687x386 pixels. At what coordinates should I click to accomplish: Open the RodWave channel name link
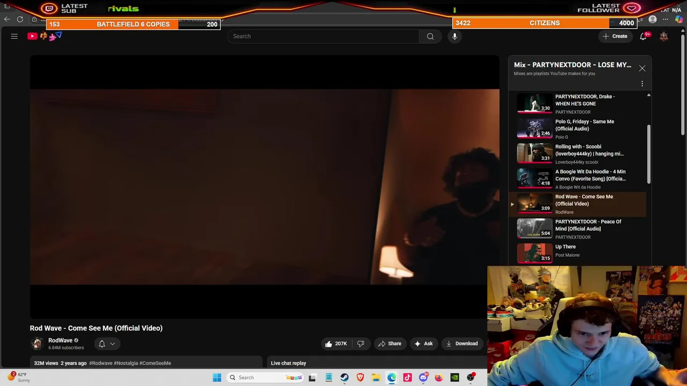point(60,340)
